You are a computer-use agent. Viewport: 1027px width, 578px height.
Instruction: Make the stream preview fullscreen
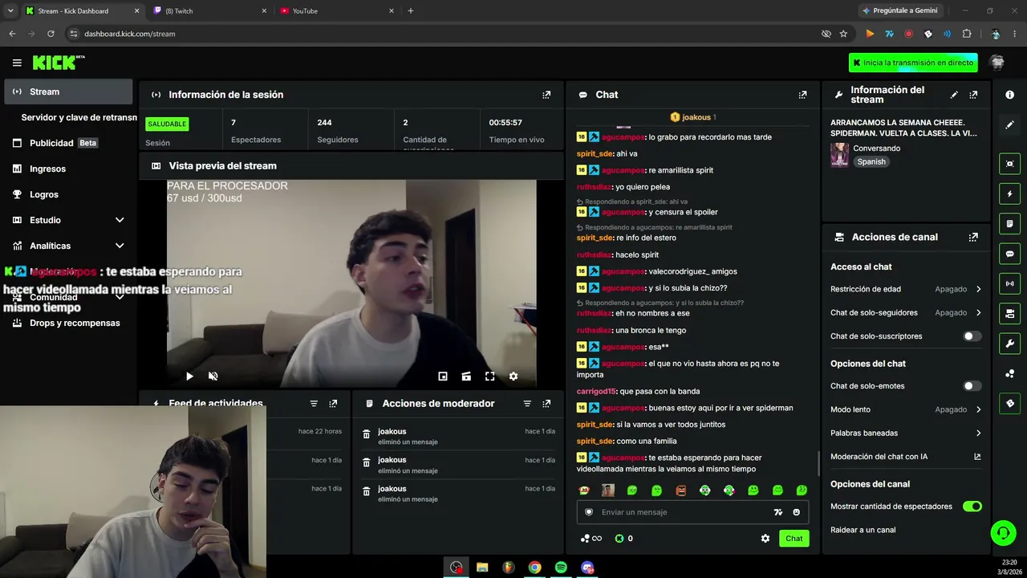point(489,376)
